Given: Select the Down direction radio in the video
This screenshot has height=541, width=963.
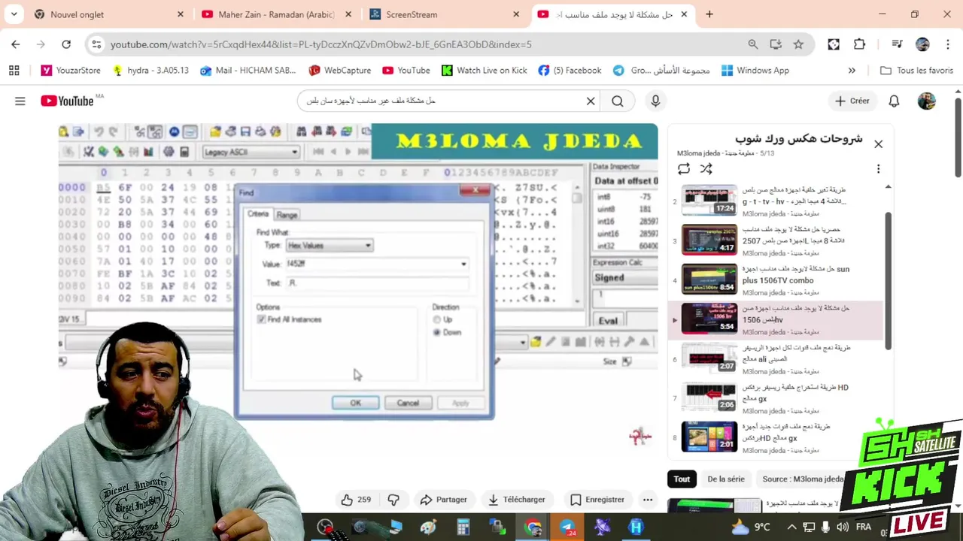Looking at the screenshot, I should click(x=436, y=332).
